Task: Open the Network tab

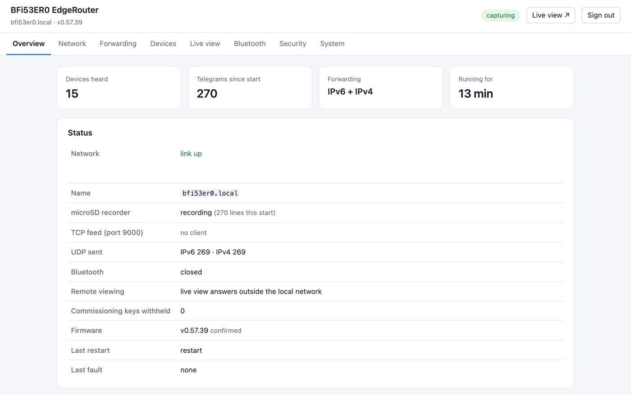Action: click(x=72, y=44)
